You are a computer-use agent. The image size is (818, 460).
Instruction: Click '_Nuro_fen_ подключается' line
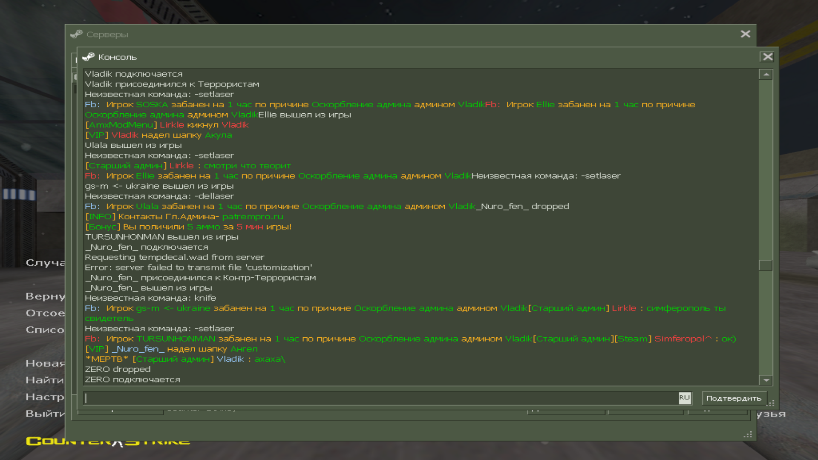tap(146, 247)
